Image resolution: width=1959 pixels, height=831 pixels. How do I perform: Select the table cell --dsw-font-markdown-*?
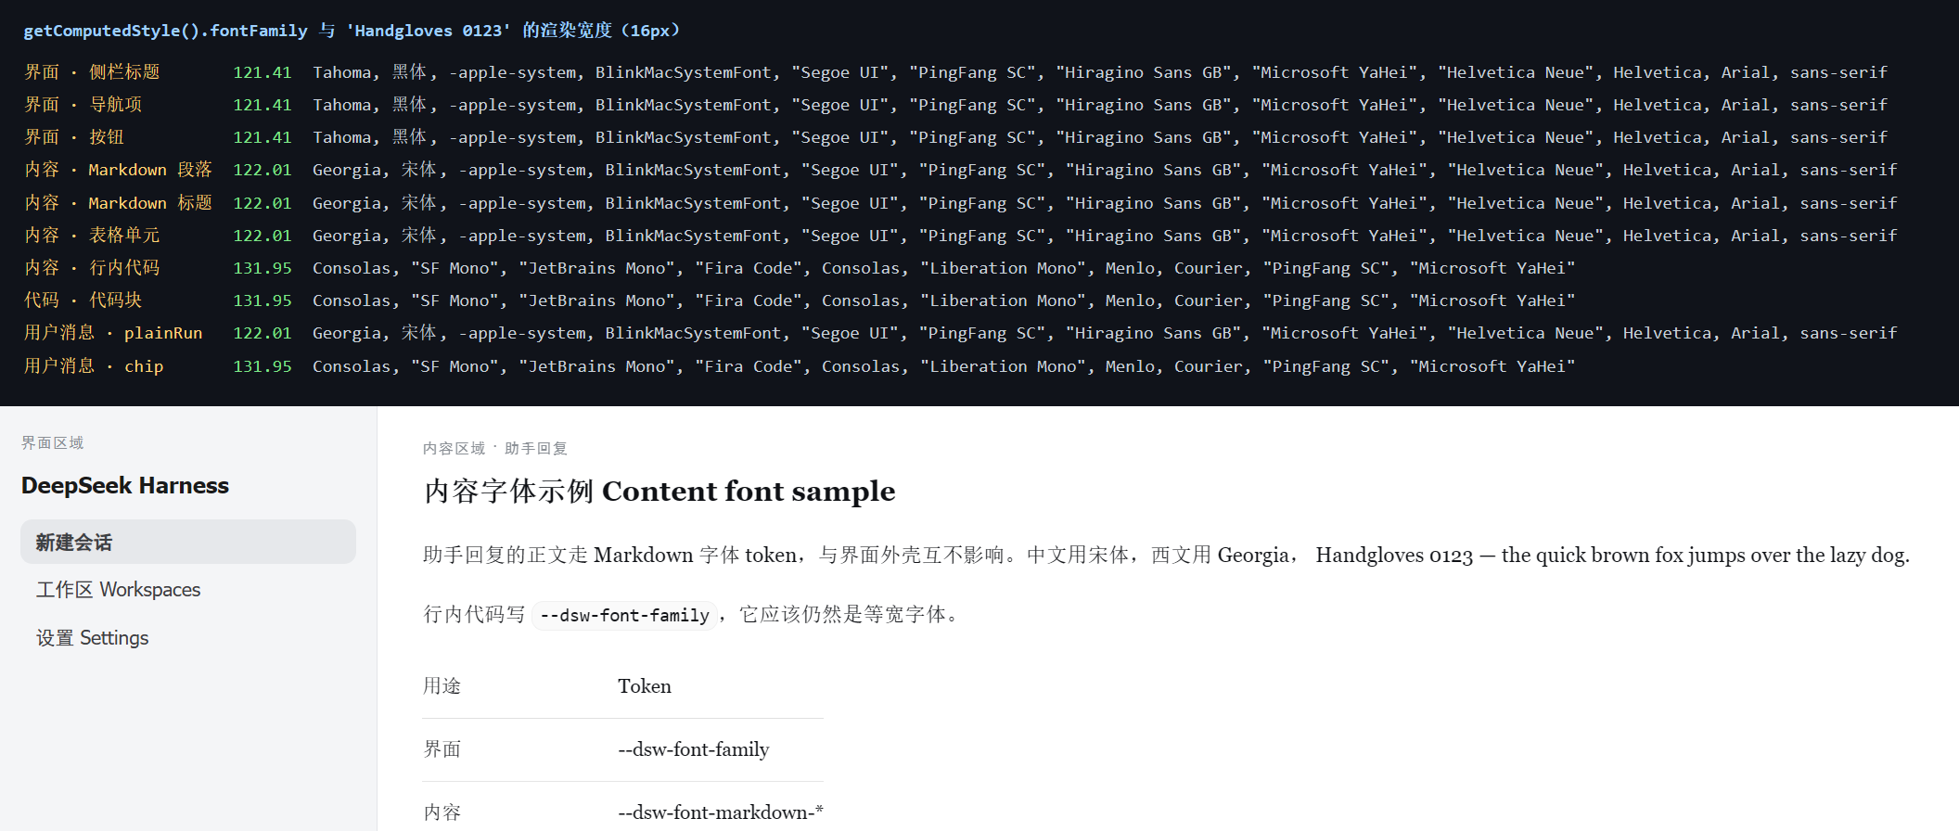pyautogui.click(x=720, y=812)
